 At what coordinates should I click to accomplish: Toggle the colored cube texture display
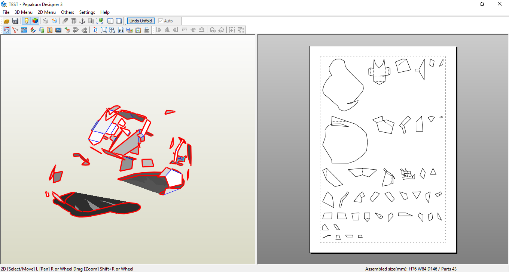35,21
